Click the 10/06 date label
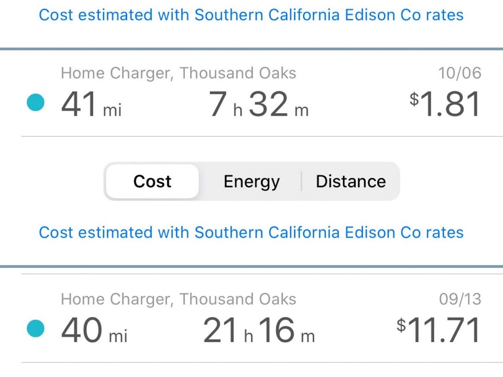Image resolution: width=503 pixels, height=377 pixels. [x=460, y=73]
